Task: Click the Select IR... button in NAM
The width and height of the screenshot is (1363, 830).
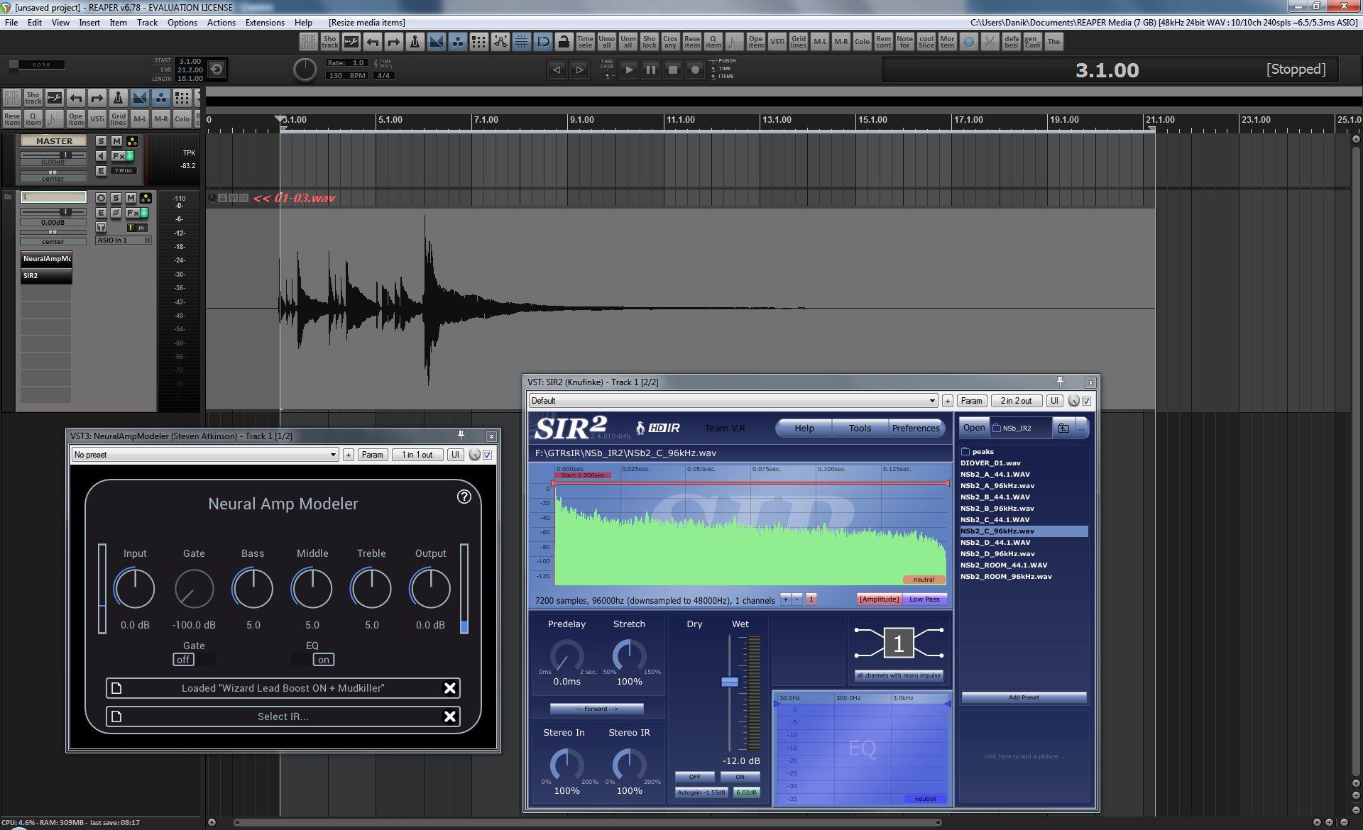Action: tap(283, 716)
